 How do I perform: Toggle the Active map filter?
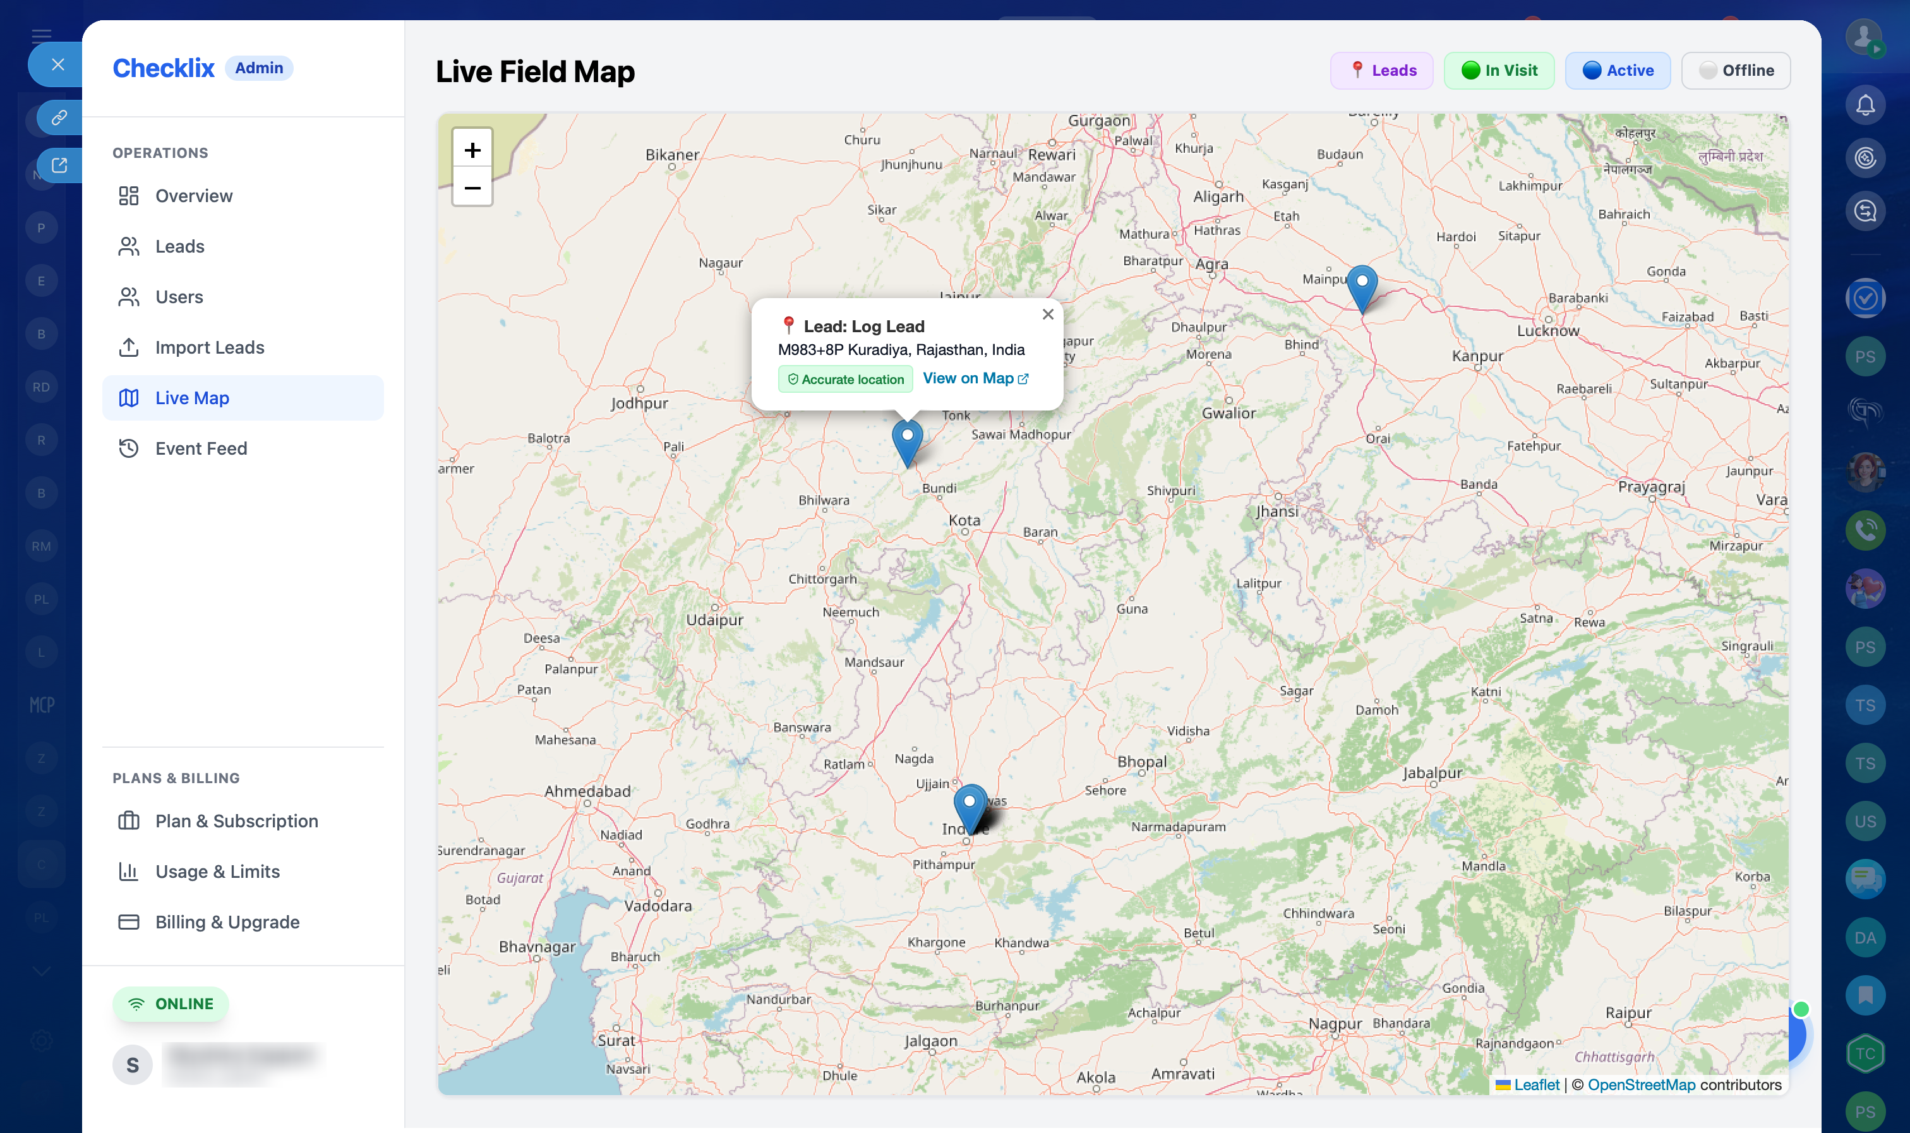point(1617,70)
